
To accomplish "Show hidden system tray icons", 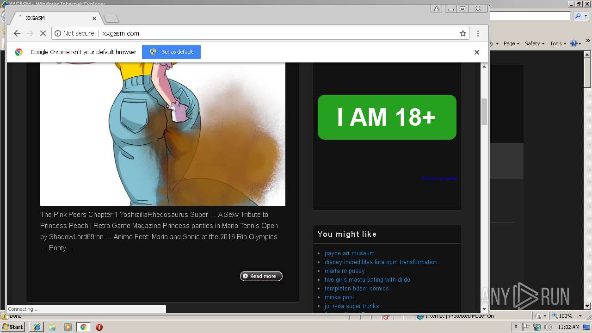I will [516, 327].
